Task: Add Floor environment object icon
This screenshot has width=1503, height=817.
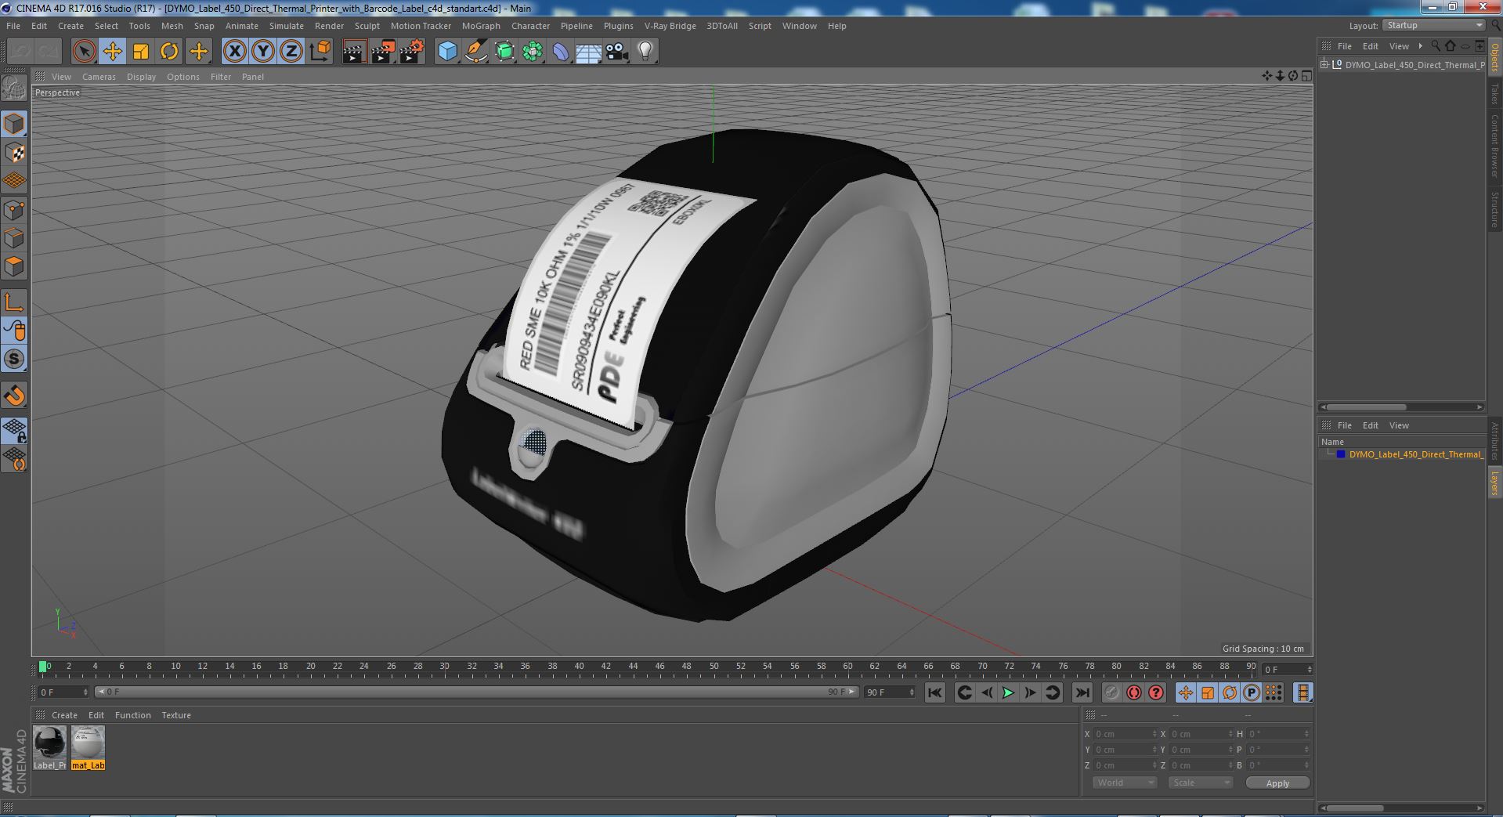Action: coord(589,52)
